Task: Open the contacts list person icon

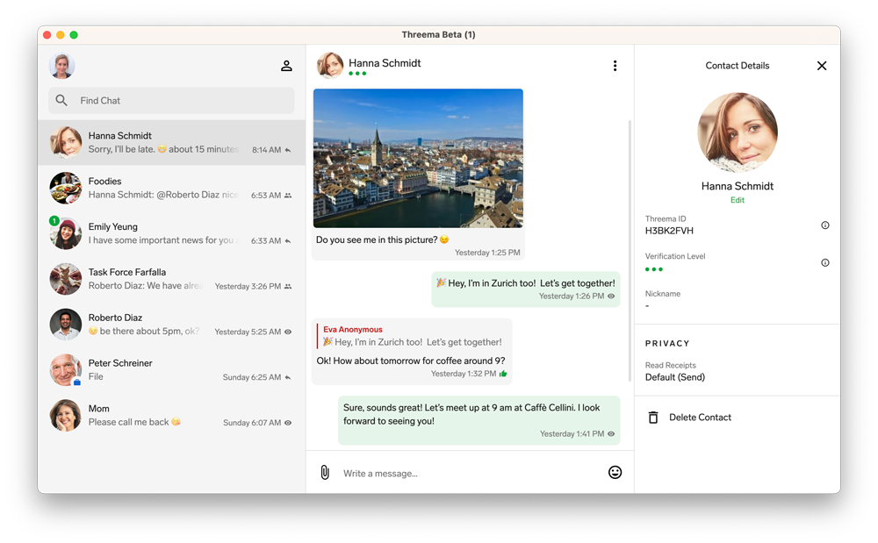Action: 286,66
